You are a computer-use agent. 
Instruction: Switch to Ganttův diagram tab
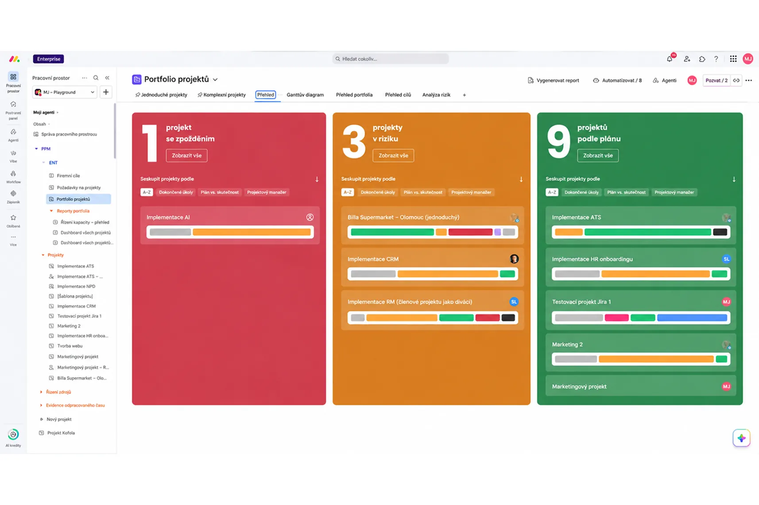click(305, 95)
